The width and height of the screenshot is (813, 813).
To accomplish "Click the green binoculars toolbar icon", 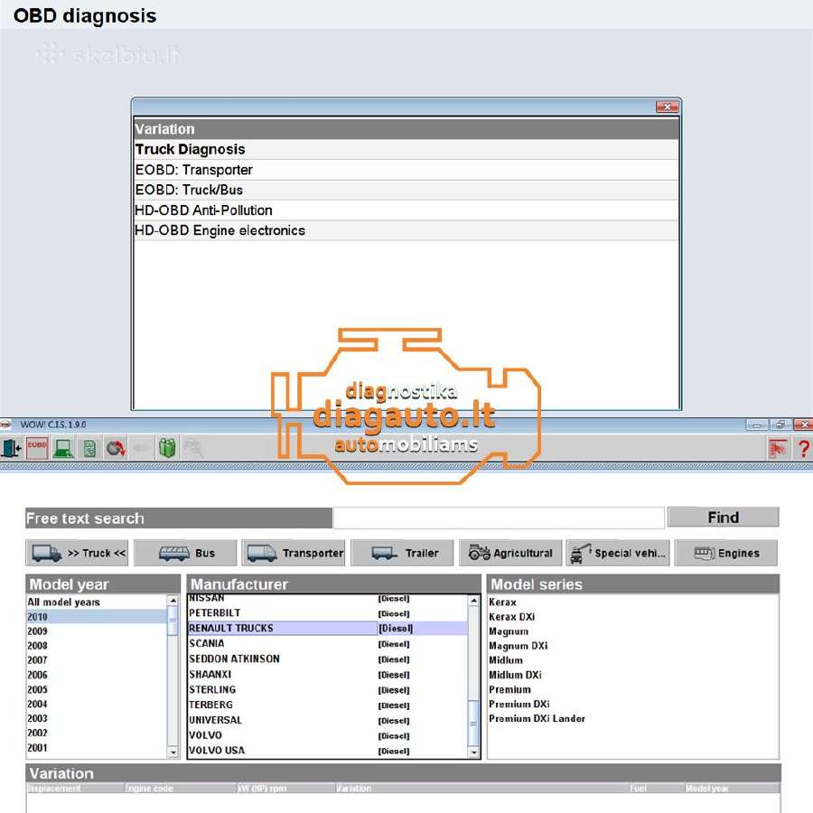I will [167, 448].
